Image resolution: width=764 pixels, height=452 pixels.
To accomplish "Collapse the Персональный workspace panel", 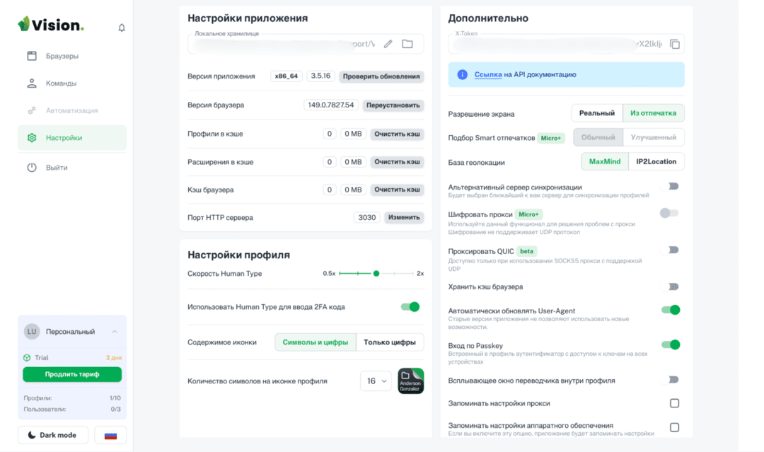I will (x=115, y=331).
